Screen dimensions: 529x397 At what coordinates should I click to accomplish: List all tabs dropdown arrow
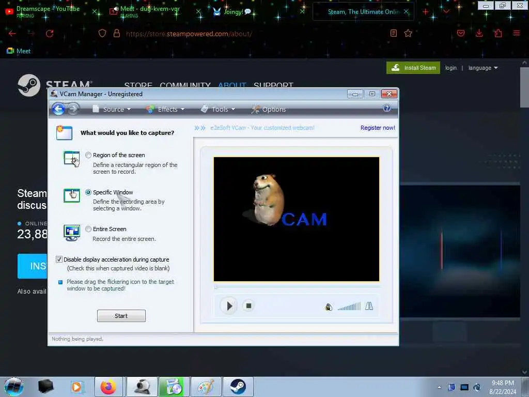click(x=446, y=12)
